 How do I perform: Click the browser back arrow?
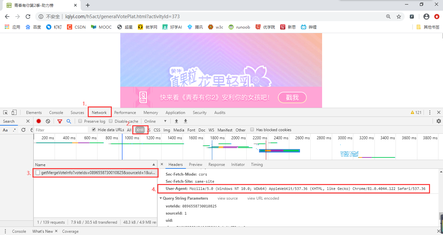pos(7,17)
